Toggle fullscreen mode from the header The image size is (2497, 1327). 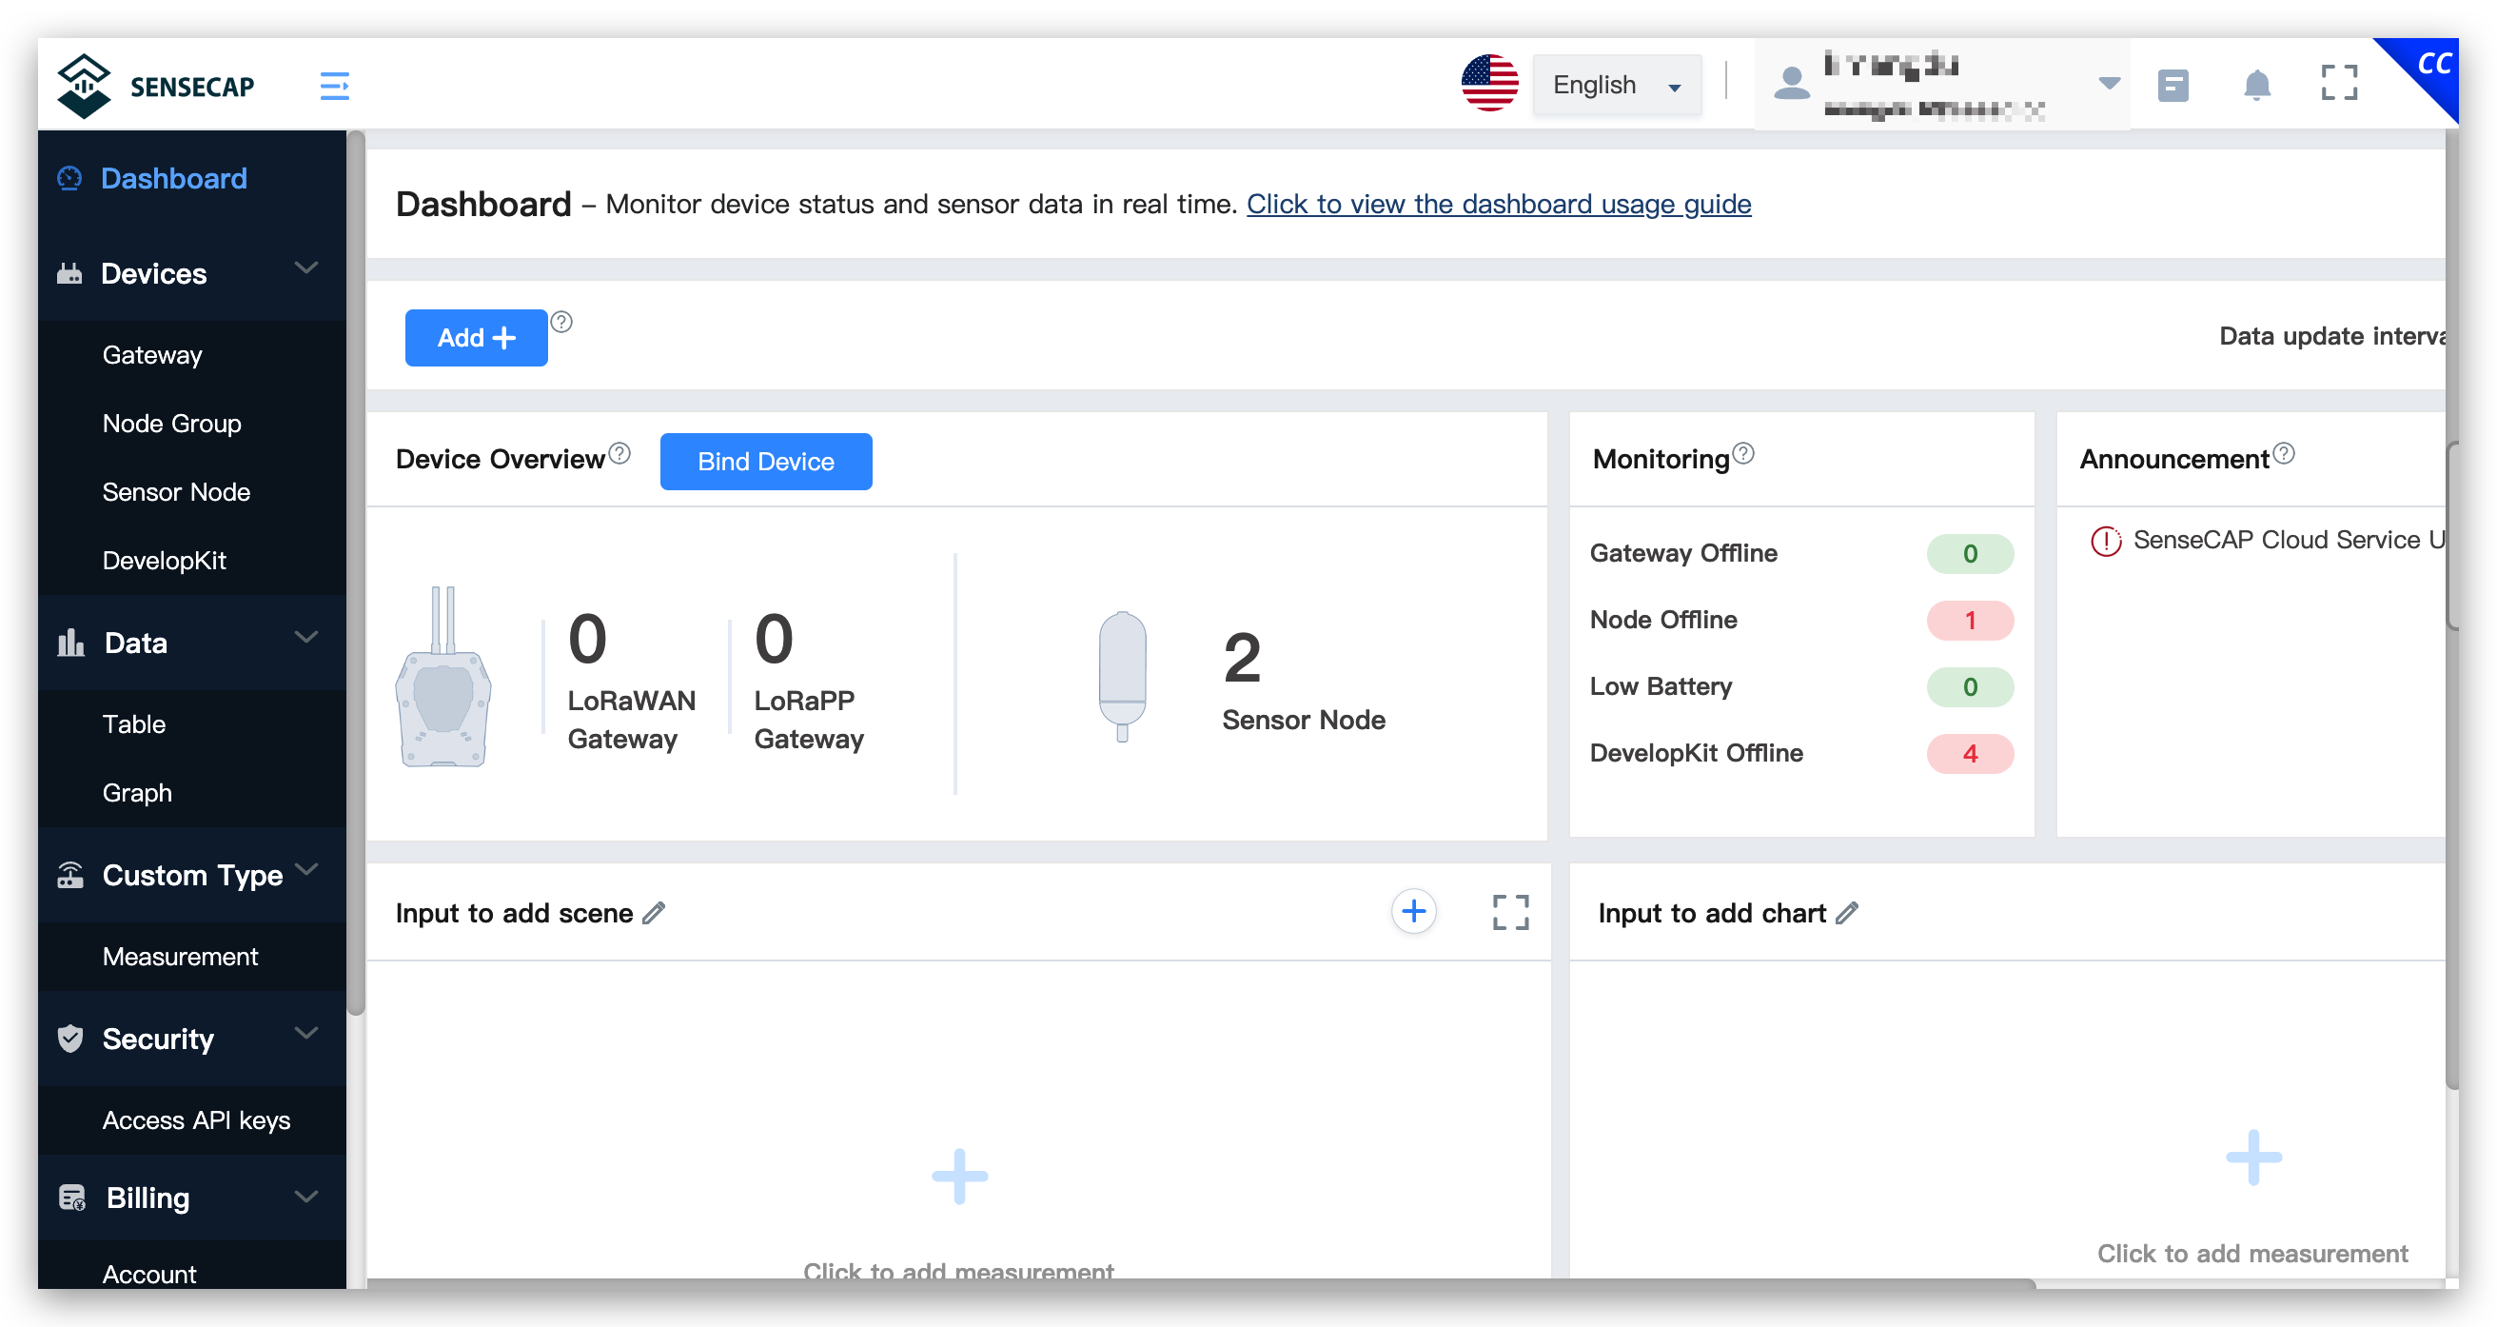[x=2339, y=84]
